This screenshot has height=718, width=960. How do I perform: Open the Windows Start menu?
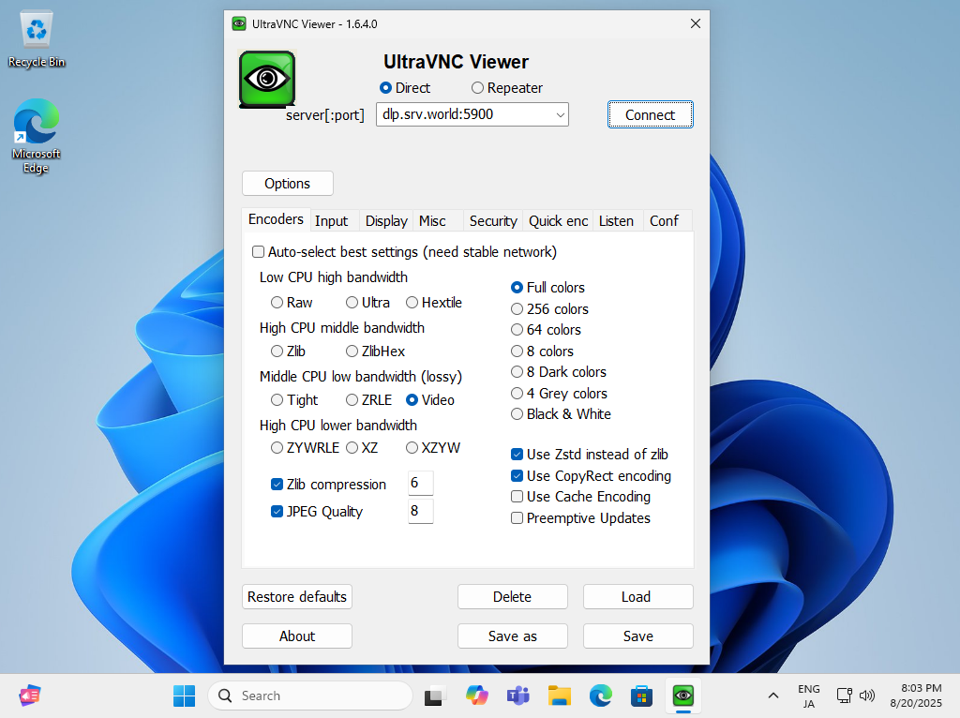pos(184,696)
